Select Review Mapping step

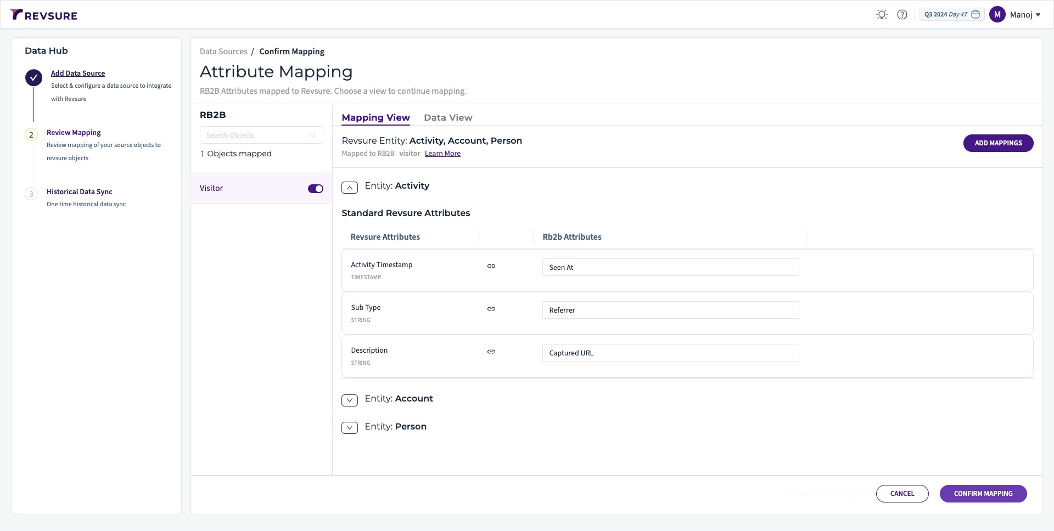pos(74,133)
